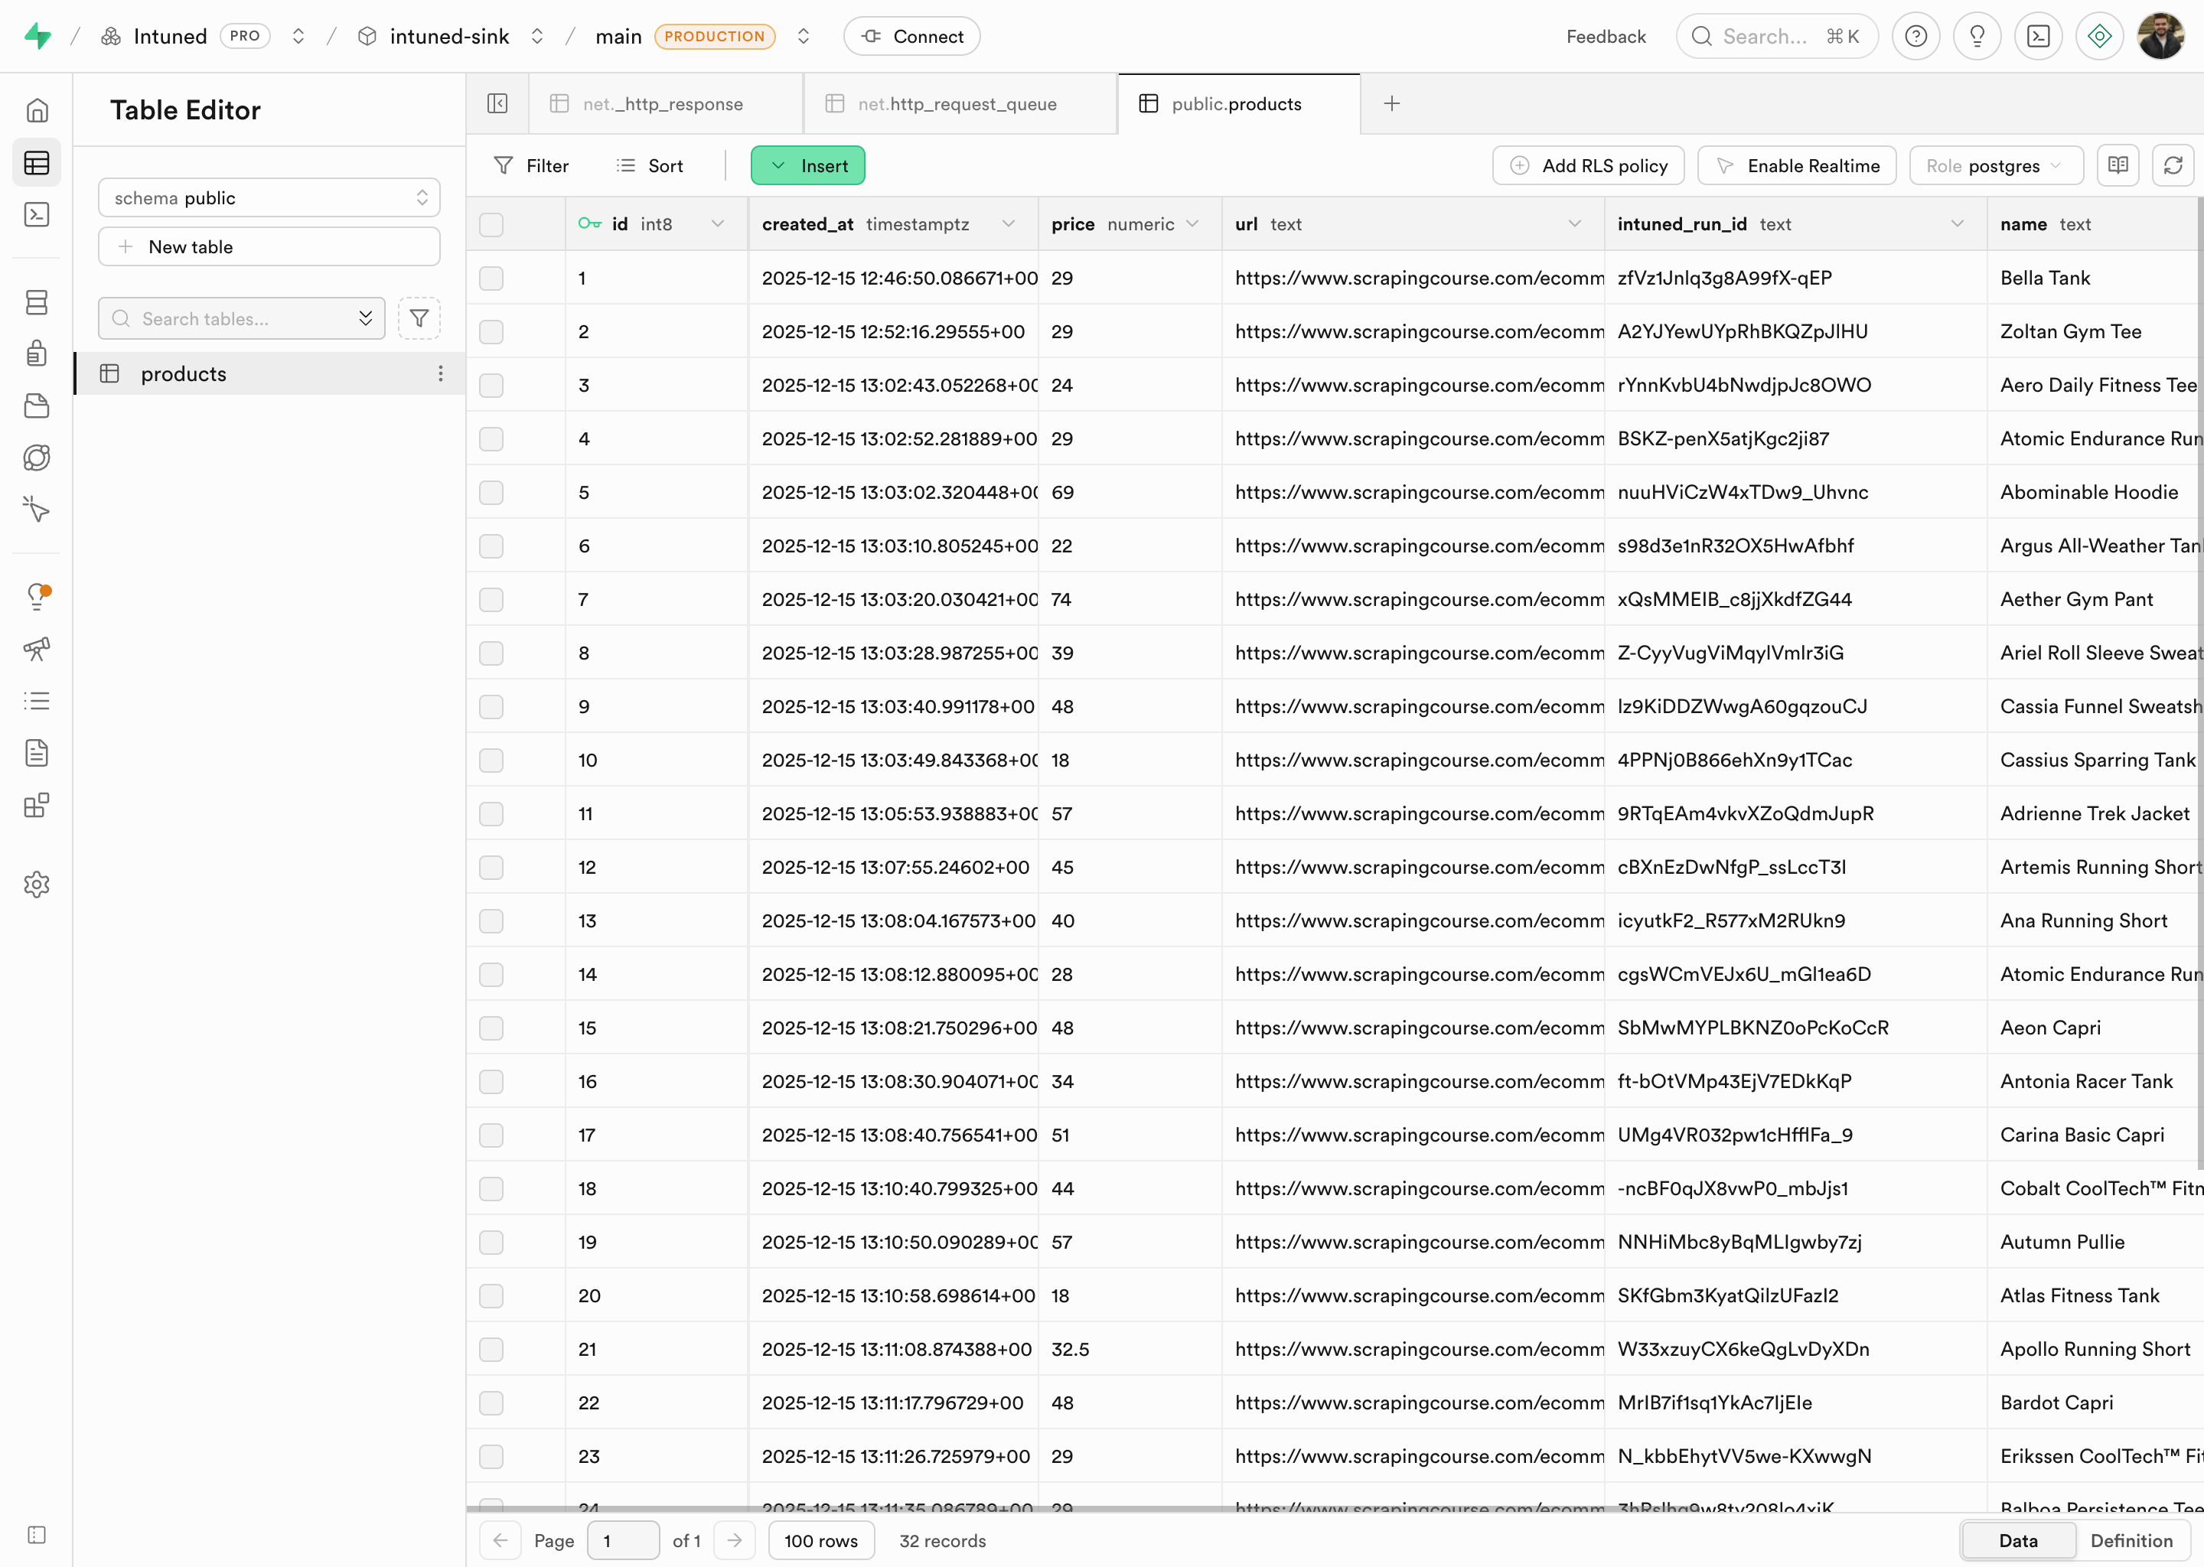Open the Authentication lock icon in sidebar

(37, 353)
